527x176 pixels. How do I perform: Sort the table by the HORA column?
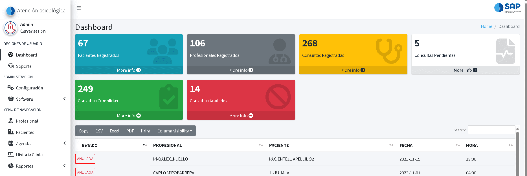[x=489, y=145]
